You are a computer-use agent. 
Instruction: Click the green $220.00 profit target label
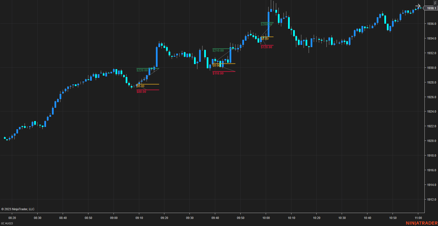click(x=142, y=70)
